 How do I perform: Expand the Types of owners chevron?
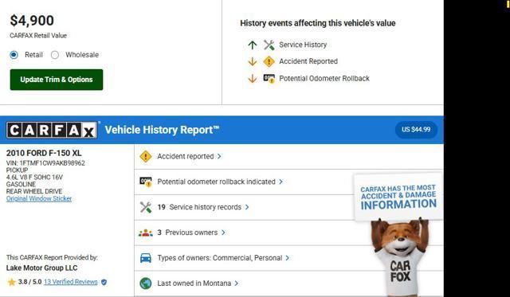288,258
